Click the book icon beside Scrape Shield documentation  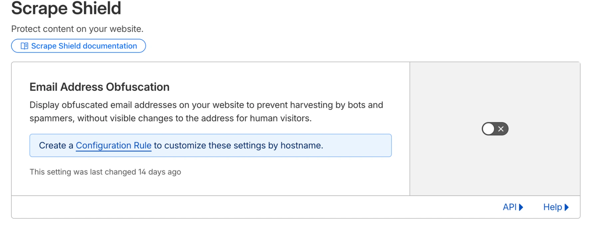click(x=24, y=46)
